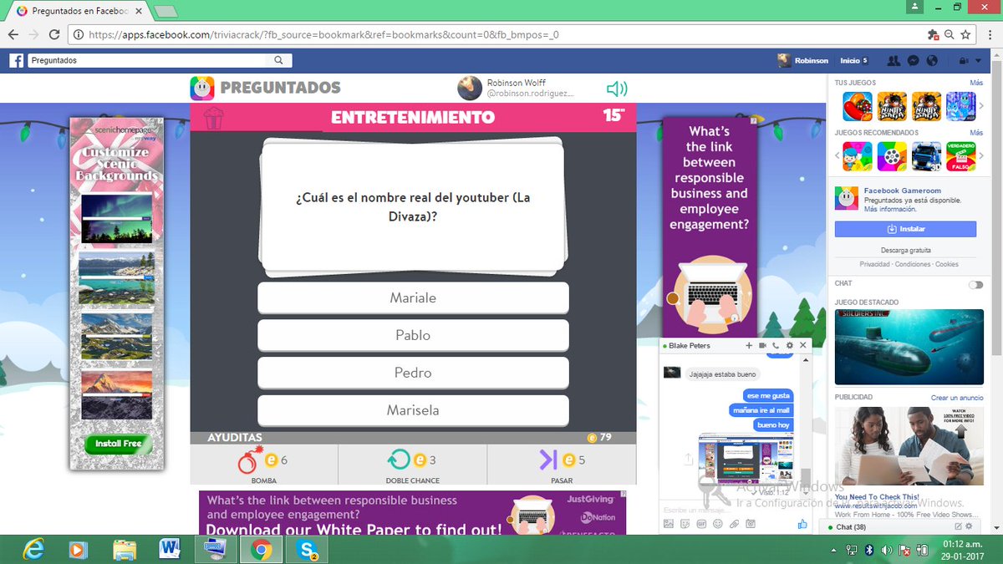Image resolution: width=1003 pixels, height=564 pixels.
Task: Open Crear un anuncio link
Action: (x=957, y=398)
